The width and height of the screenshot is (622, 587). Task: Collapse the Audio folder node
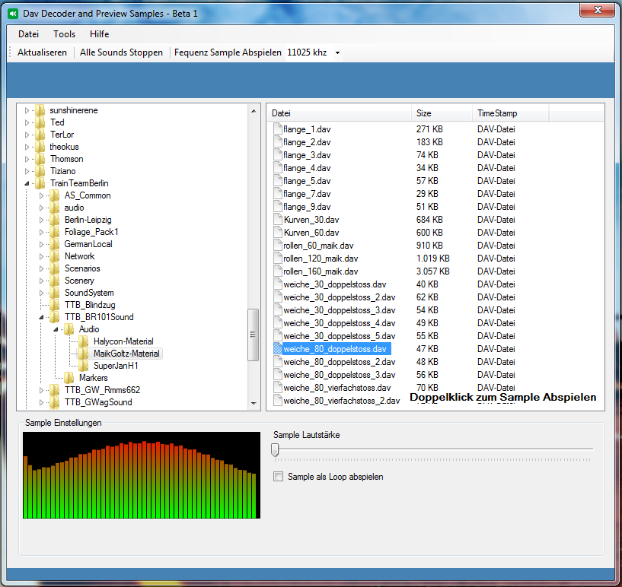(56, 329)
